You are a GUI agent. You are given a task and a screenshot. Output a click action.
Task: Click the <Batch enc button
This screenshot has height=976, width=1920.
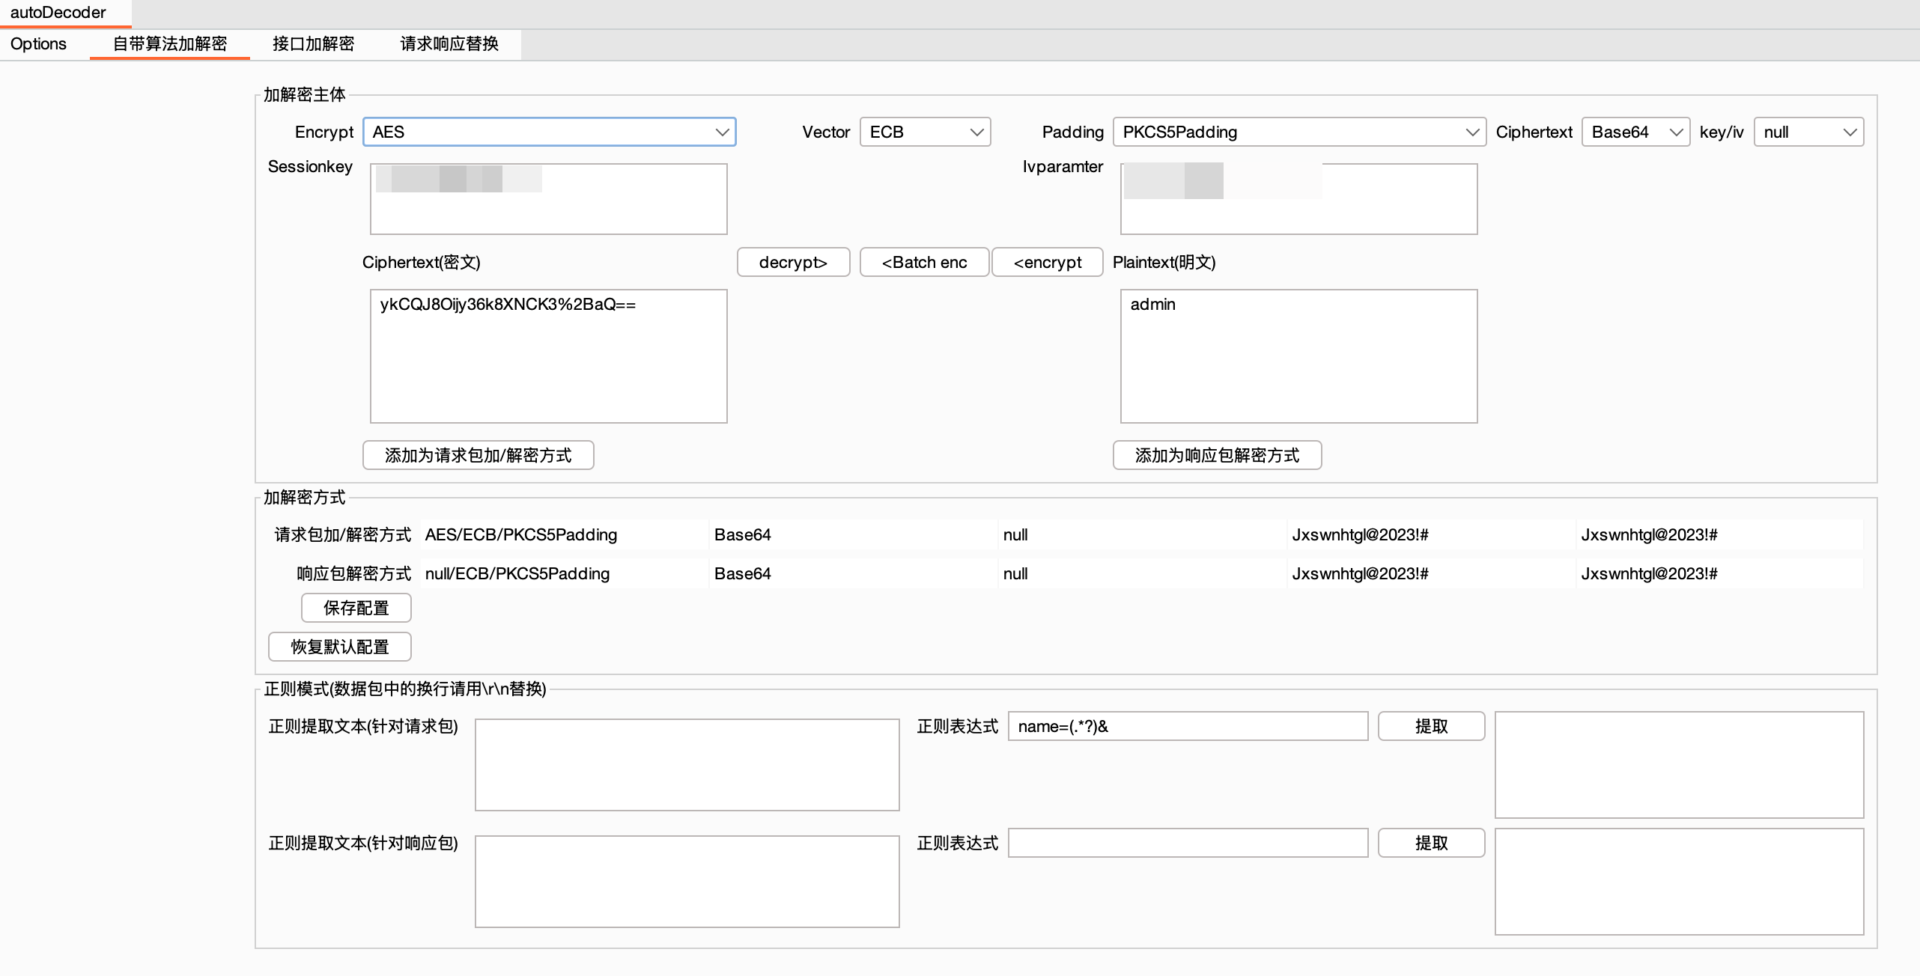click(x=924, y=262)
